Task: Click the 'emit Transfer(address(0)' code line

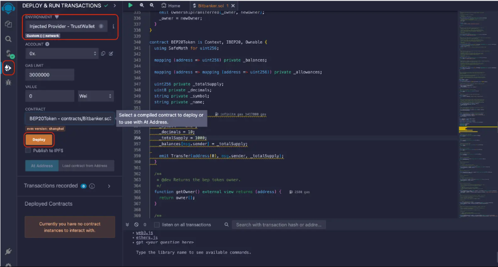Action: tap(222, 156)
